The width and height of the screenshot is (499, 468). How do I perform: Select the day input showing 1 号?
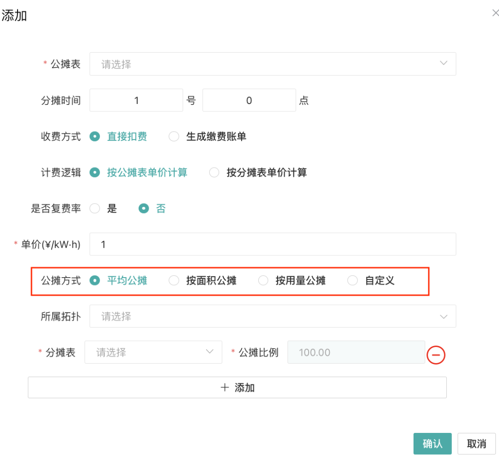[136, 100]
